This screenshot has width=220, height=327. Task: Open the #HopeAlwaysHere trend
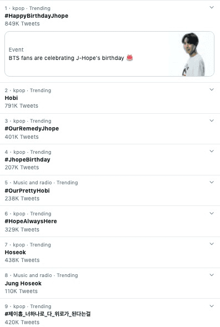coord(31,222)
